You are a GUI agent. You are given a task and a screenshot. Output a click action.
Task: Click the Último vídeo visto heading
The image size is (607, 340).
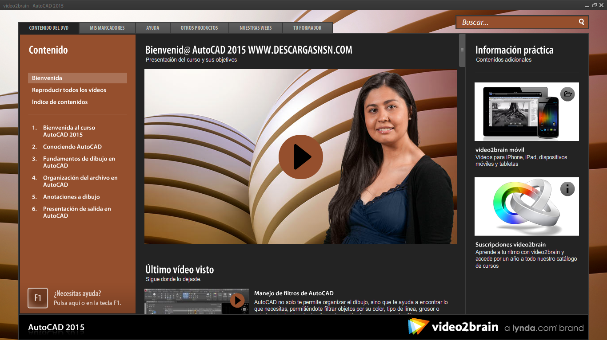180,270
